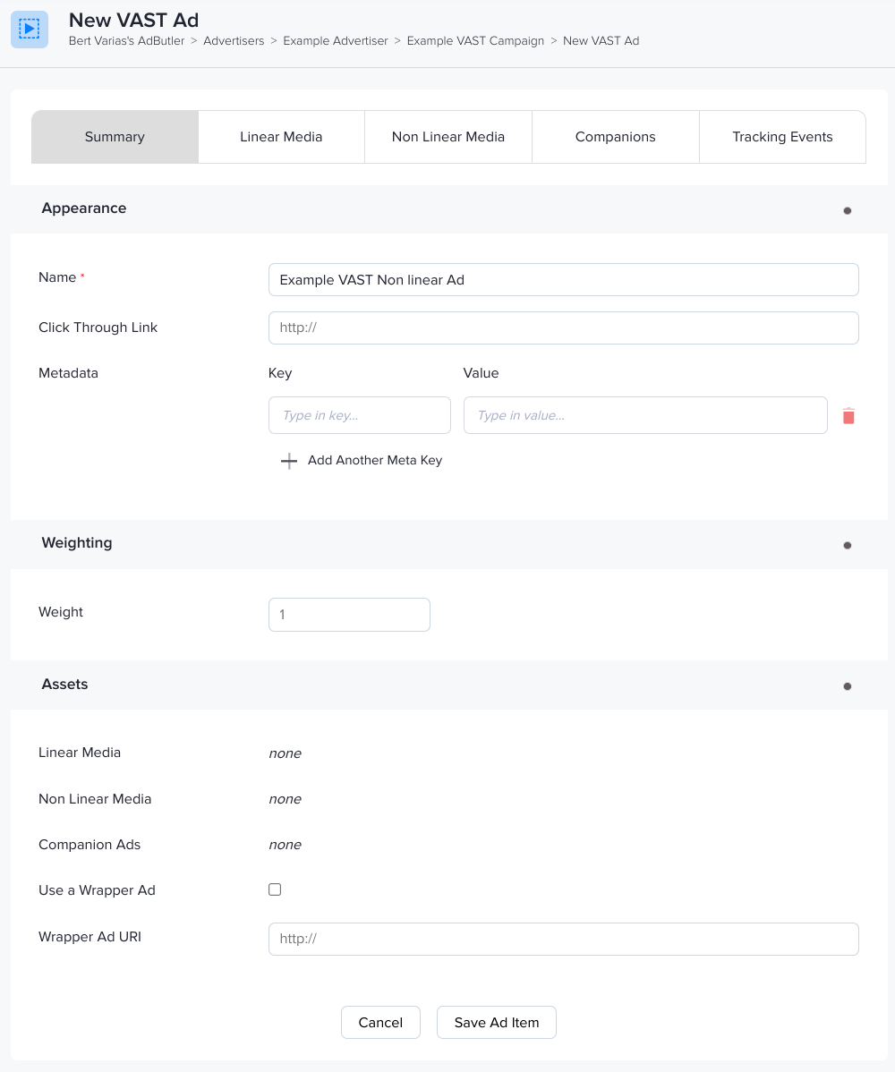Delete the metadata key row with trash icon
Screen dimensions: 895x1072
click(848, 416)
